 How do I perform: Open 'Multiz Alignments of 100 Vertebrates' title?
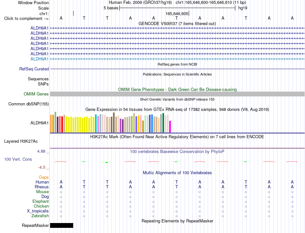tap(177, 173)
